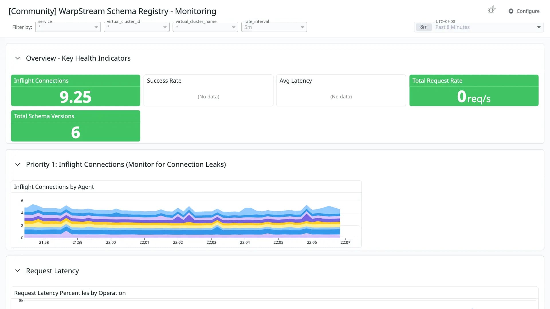Screen dimensions: 550x309
Task: Click the 21:58 marker on the chart axis
Action: (44, 242)
